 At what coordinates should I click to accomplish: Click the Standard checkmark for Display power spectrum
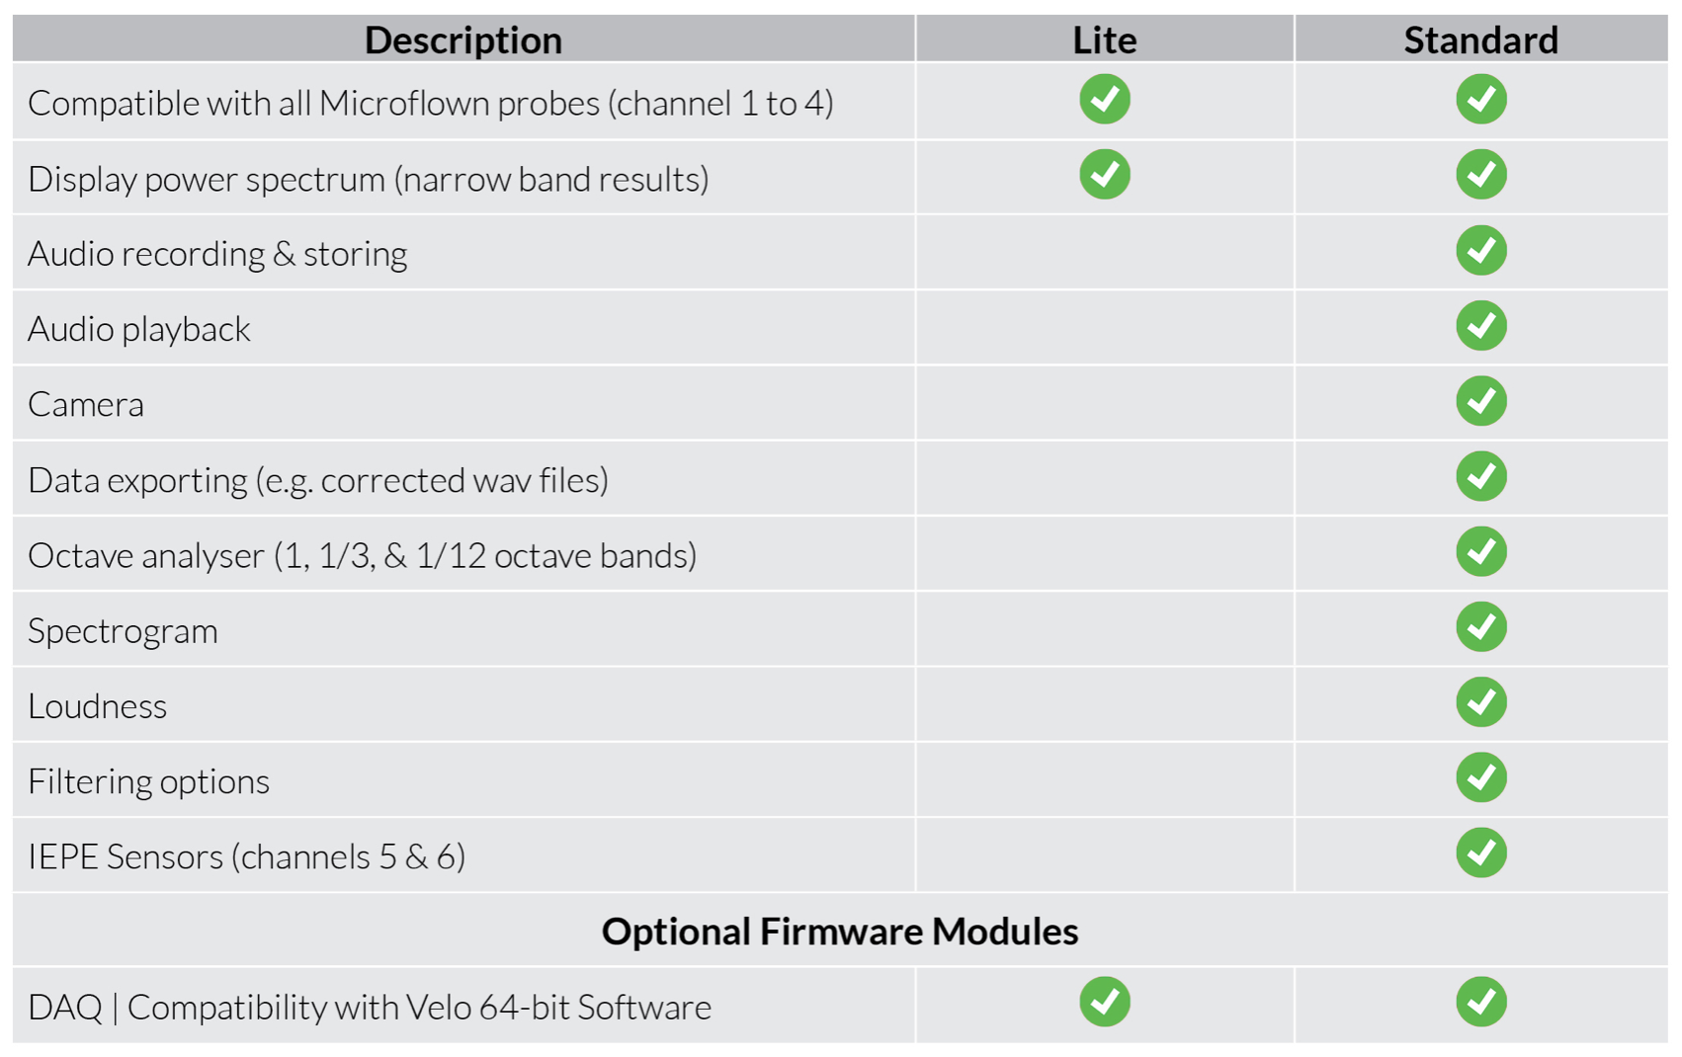[1480, 175]
